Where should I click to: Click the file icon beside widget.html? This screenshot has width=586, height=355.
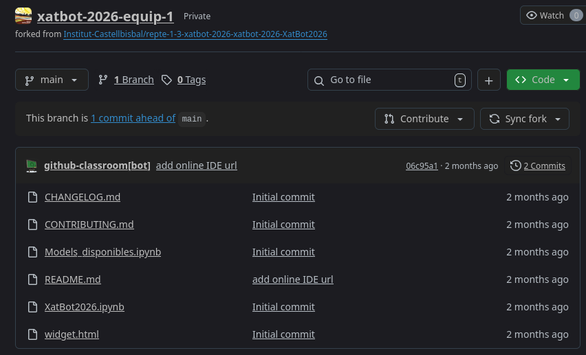click(32, 334)
